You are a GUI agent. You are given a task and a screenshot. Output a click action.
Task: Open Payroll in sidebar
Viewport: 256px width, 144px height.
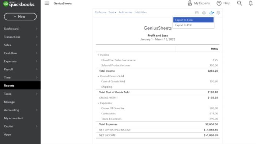click(20, 69)
